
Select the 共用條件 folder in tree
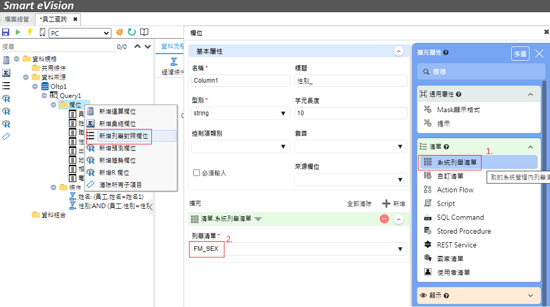click(x=49, y=68)
